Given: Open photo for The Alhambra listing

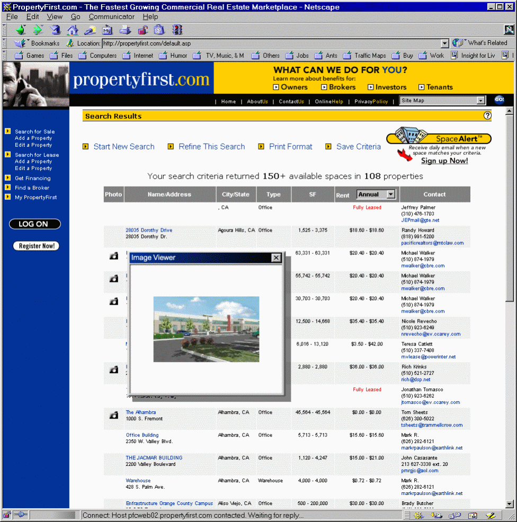Looking at the screenshot, I should point(114,415).
